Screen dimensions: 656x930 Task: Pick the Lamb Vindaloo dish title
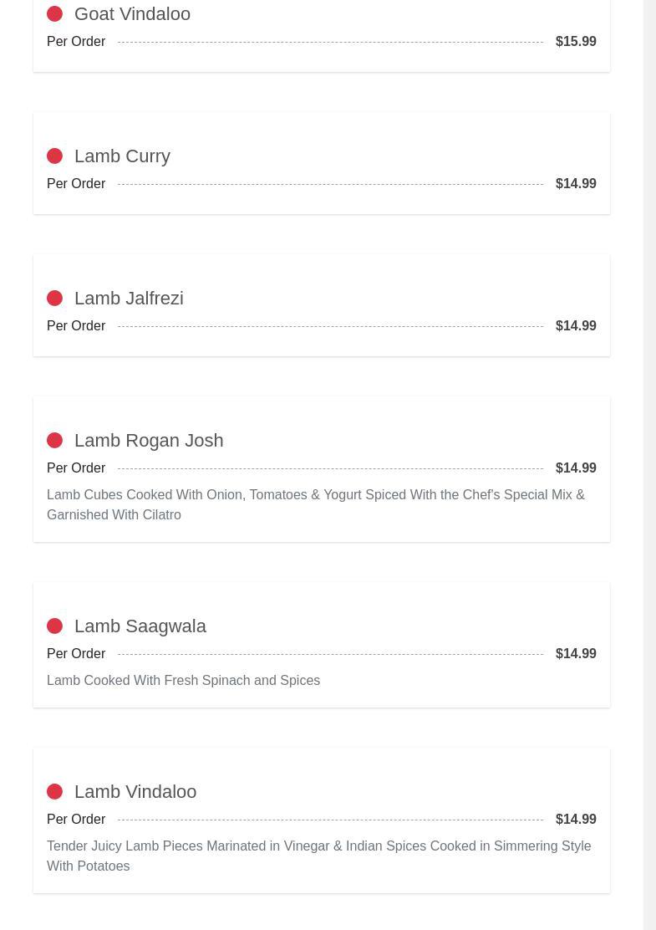point(135,792)
